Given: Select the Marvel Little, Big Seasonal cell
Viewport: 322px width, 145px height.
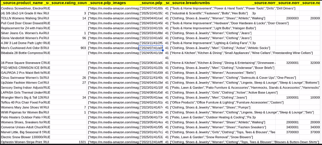Looking at the screenshot, I should pos(22,132).
